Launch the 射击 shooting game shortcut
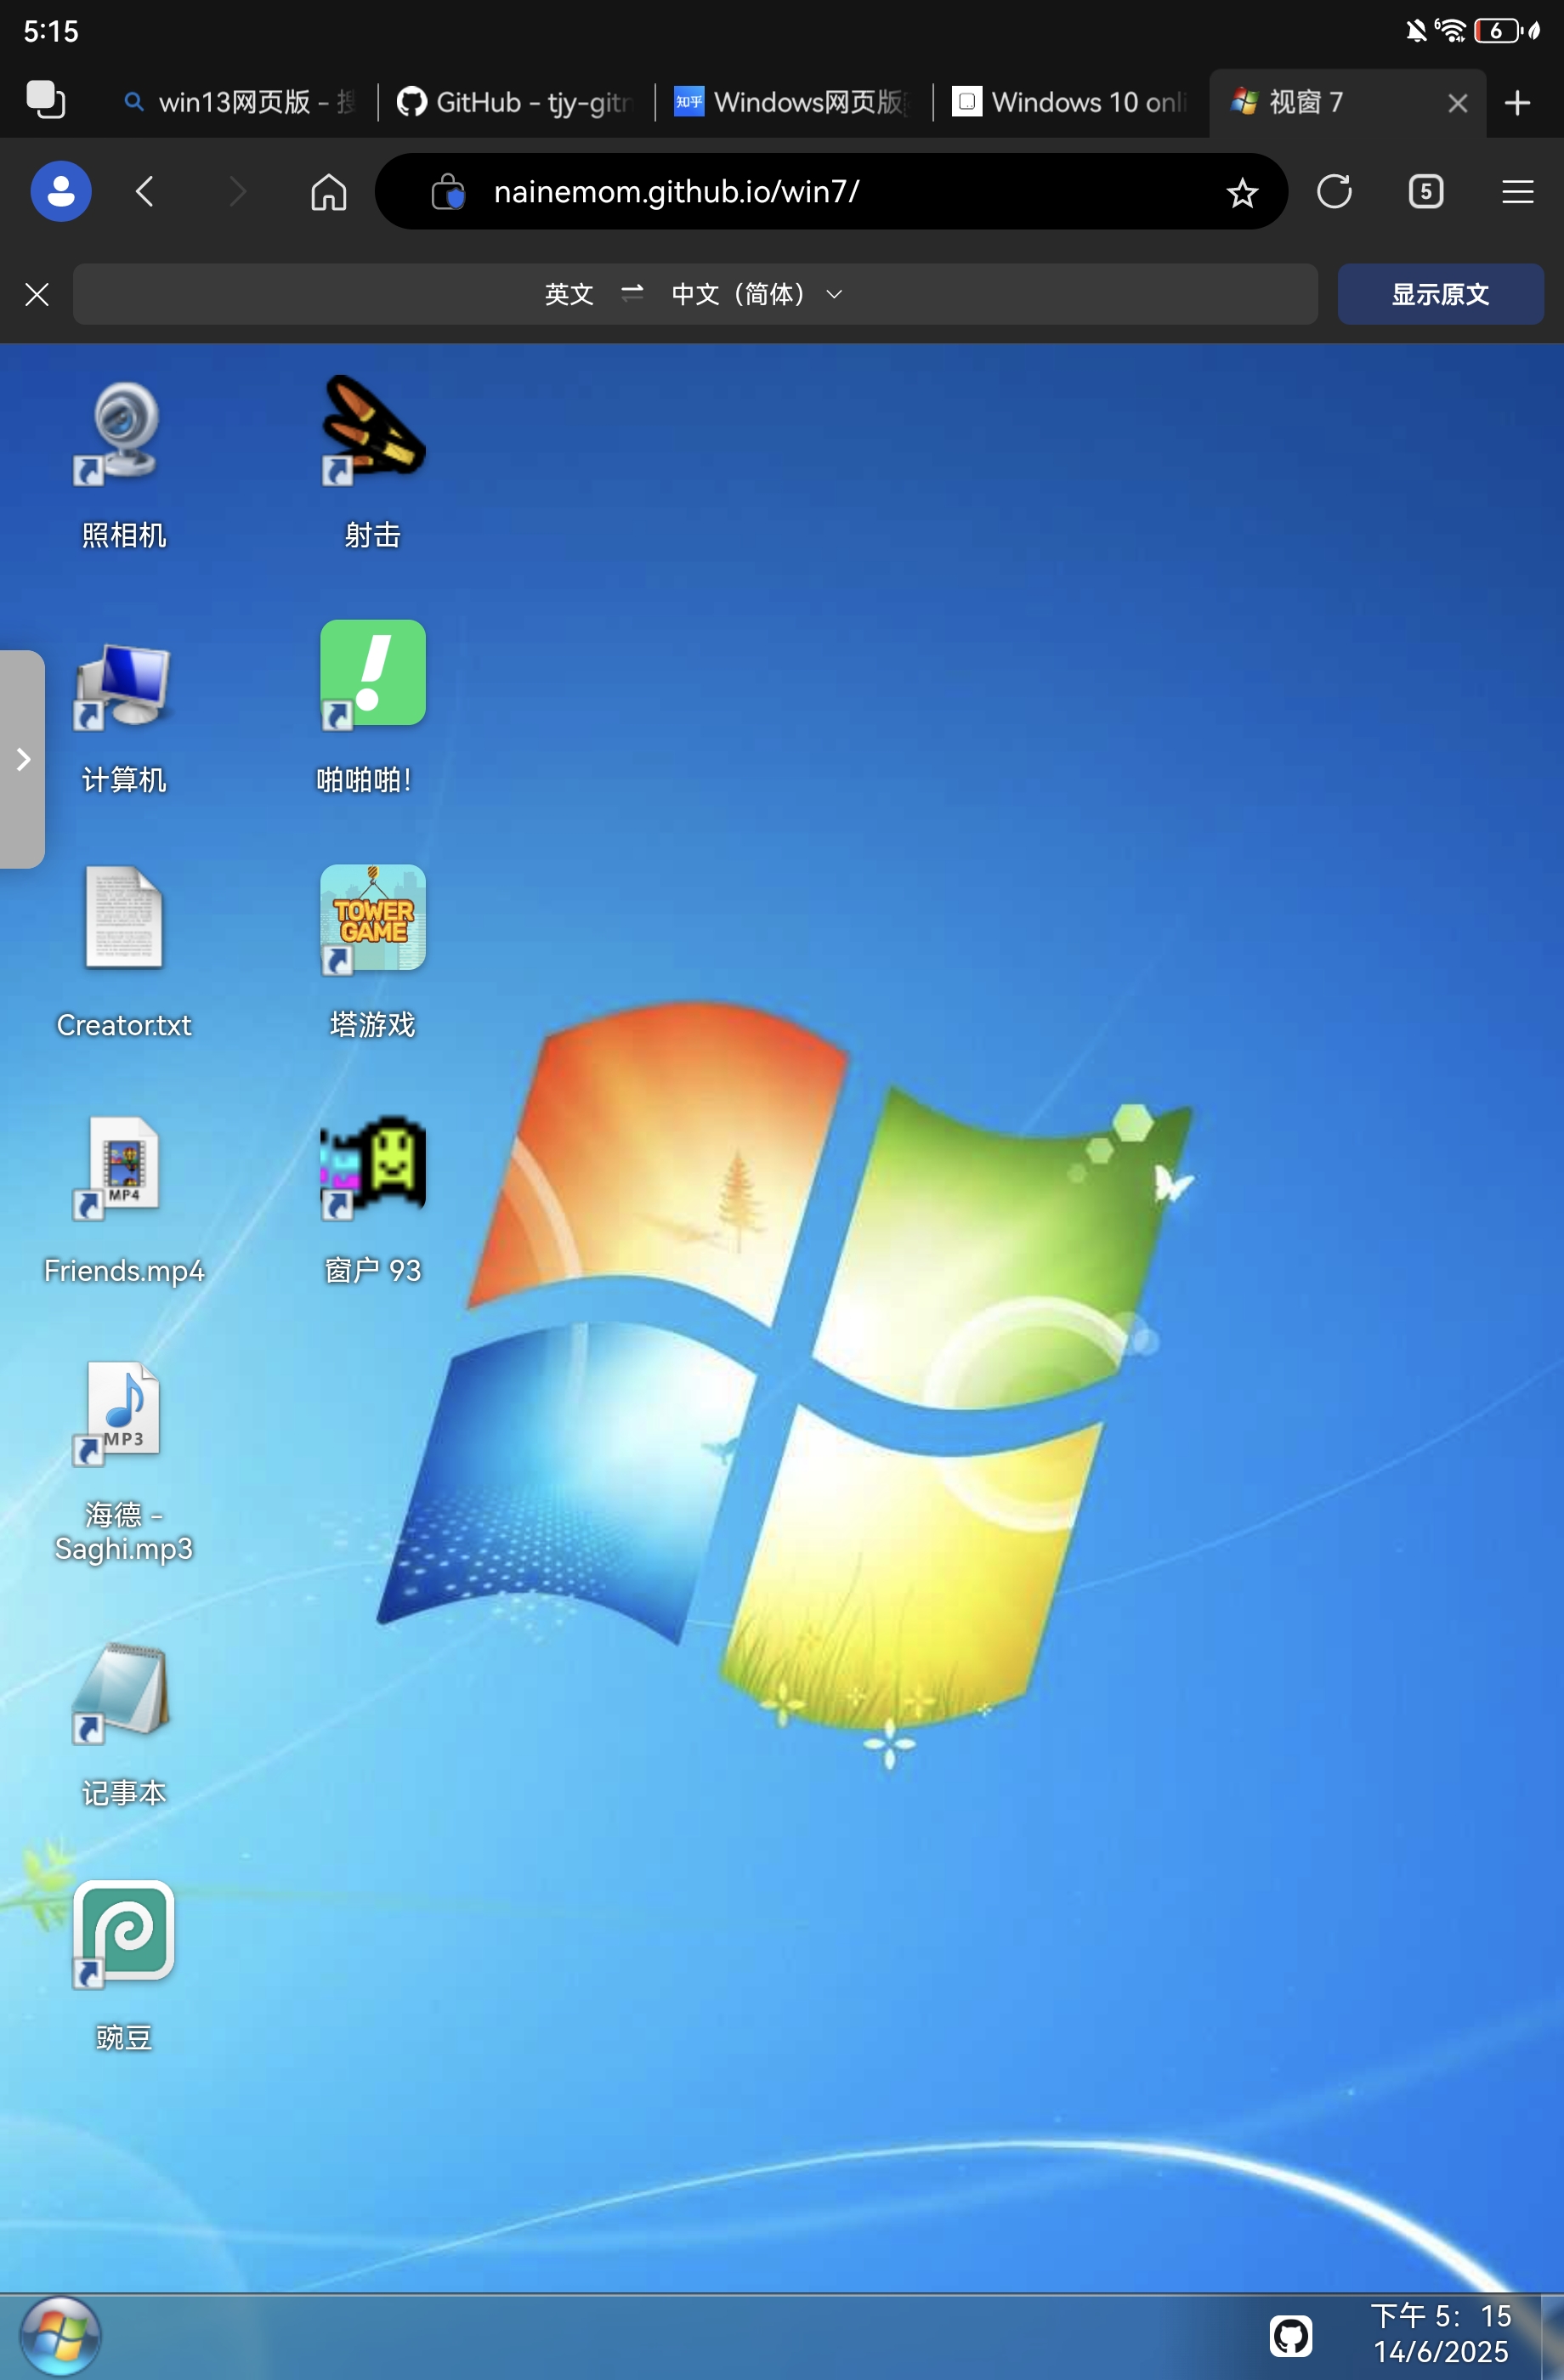This screenshot has height=2380, width=1564. tap(372, 464)
